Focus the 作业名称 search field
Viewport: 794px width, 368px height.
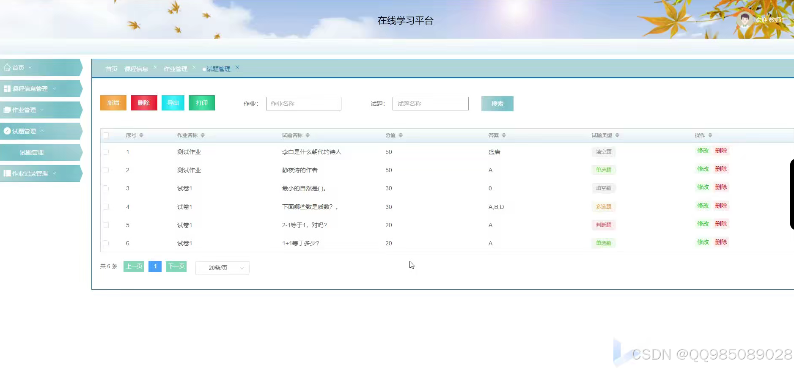tap(304, 104)
